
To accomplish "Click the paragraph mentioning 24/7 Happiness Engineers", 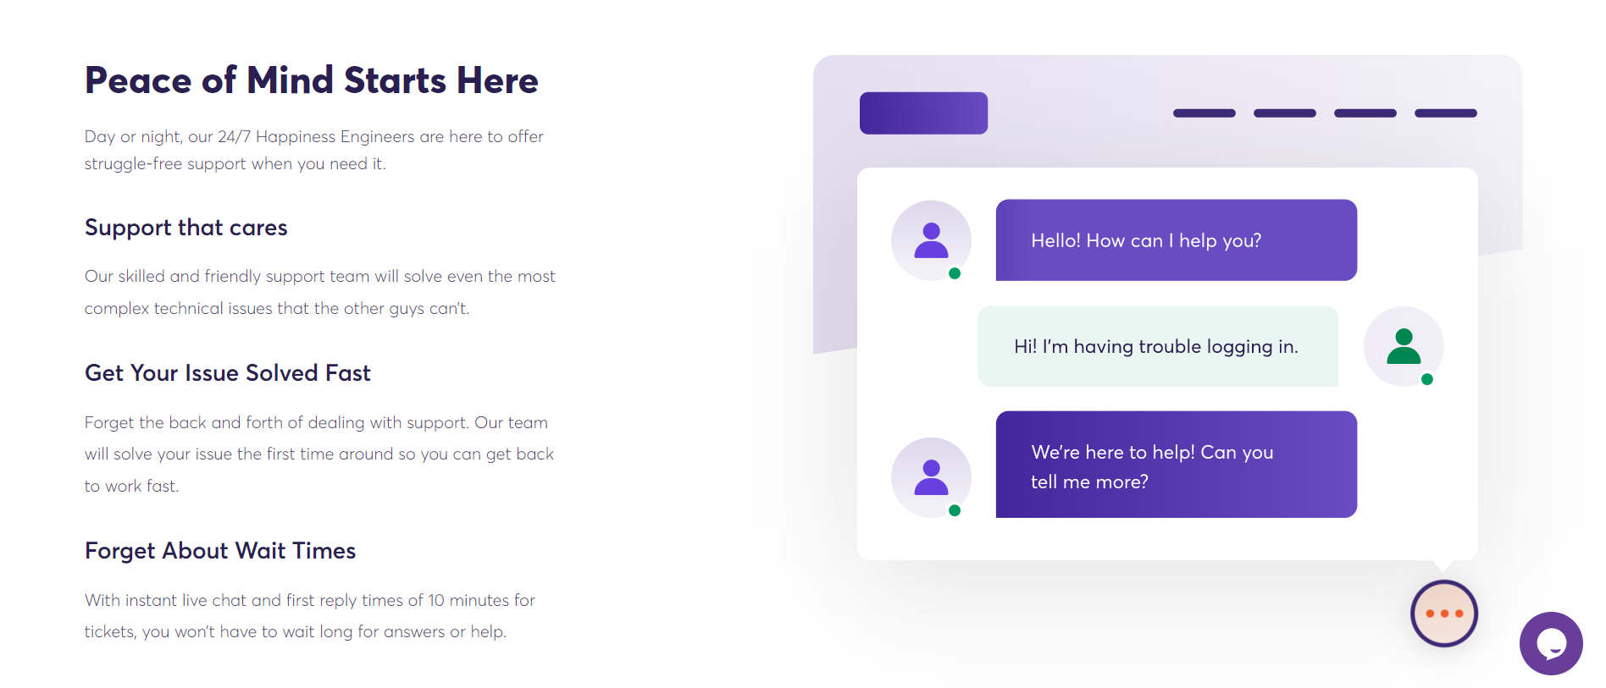I will [313, 150].
